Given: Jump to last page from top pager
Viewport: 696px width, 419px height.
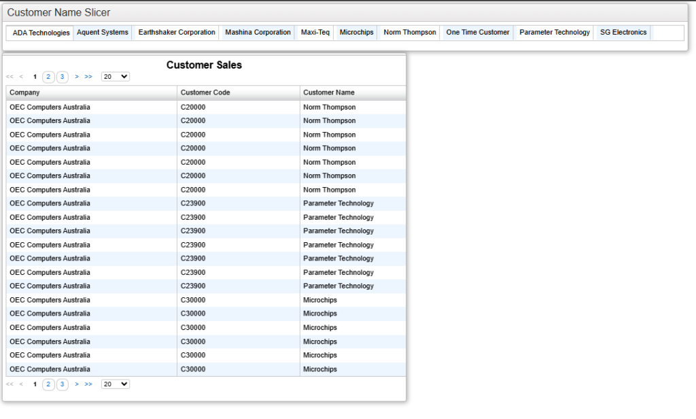Looking at the screenshot, I should pos(88,77).
